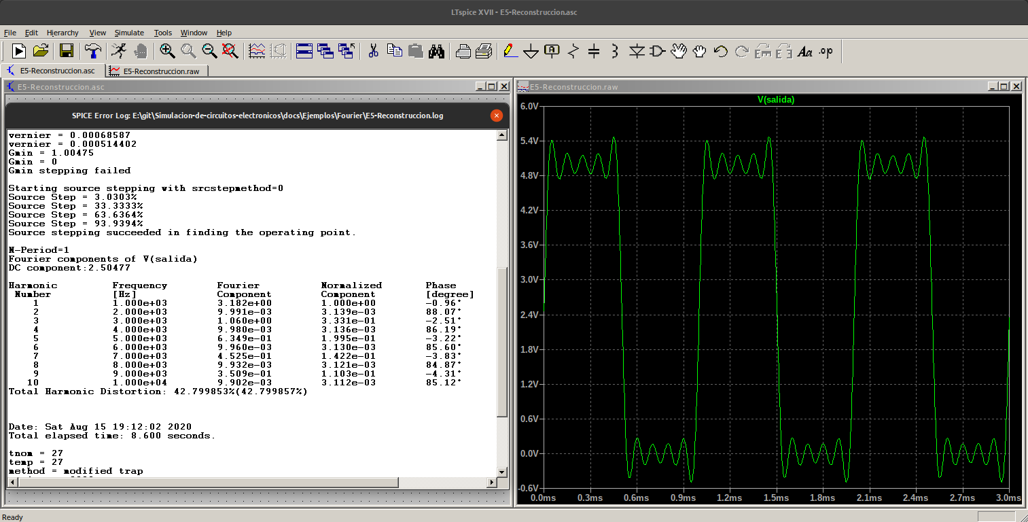The width and height of the screenshot is (1028, 522).
Task: Tile windows horizontally with the toolbar icon
Action: pyautogui.click(x=304, y=50)
